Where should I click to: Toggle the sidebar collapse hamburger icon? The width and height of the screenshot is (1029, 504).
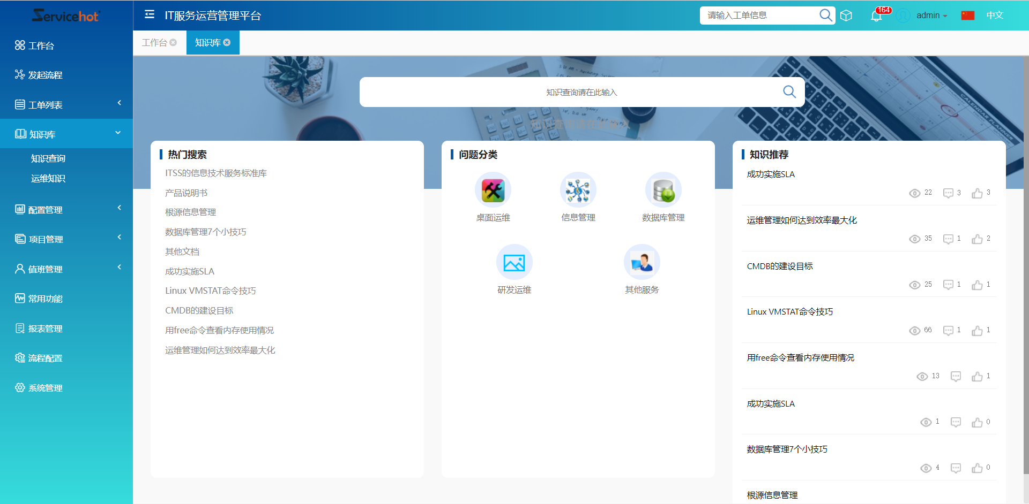pos(150,14)
